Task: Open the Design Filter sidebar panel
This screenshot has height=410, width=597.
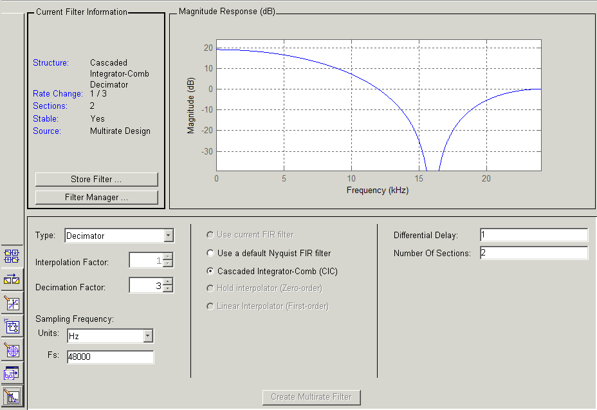Action: tap(12, 396)
